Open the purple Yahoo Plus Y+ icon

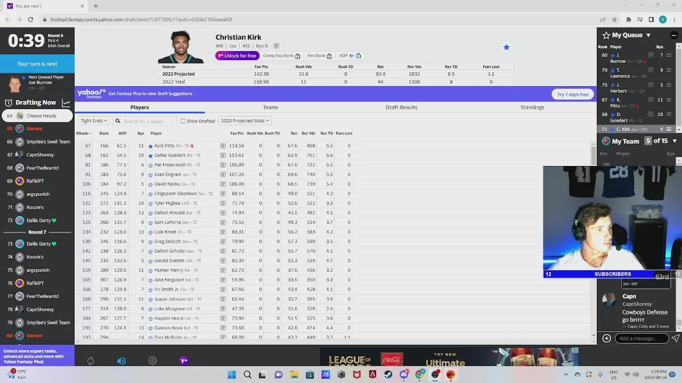pyautogui.click(x=184, y=361)
